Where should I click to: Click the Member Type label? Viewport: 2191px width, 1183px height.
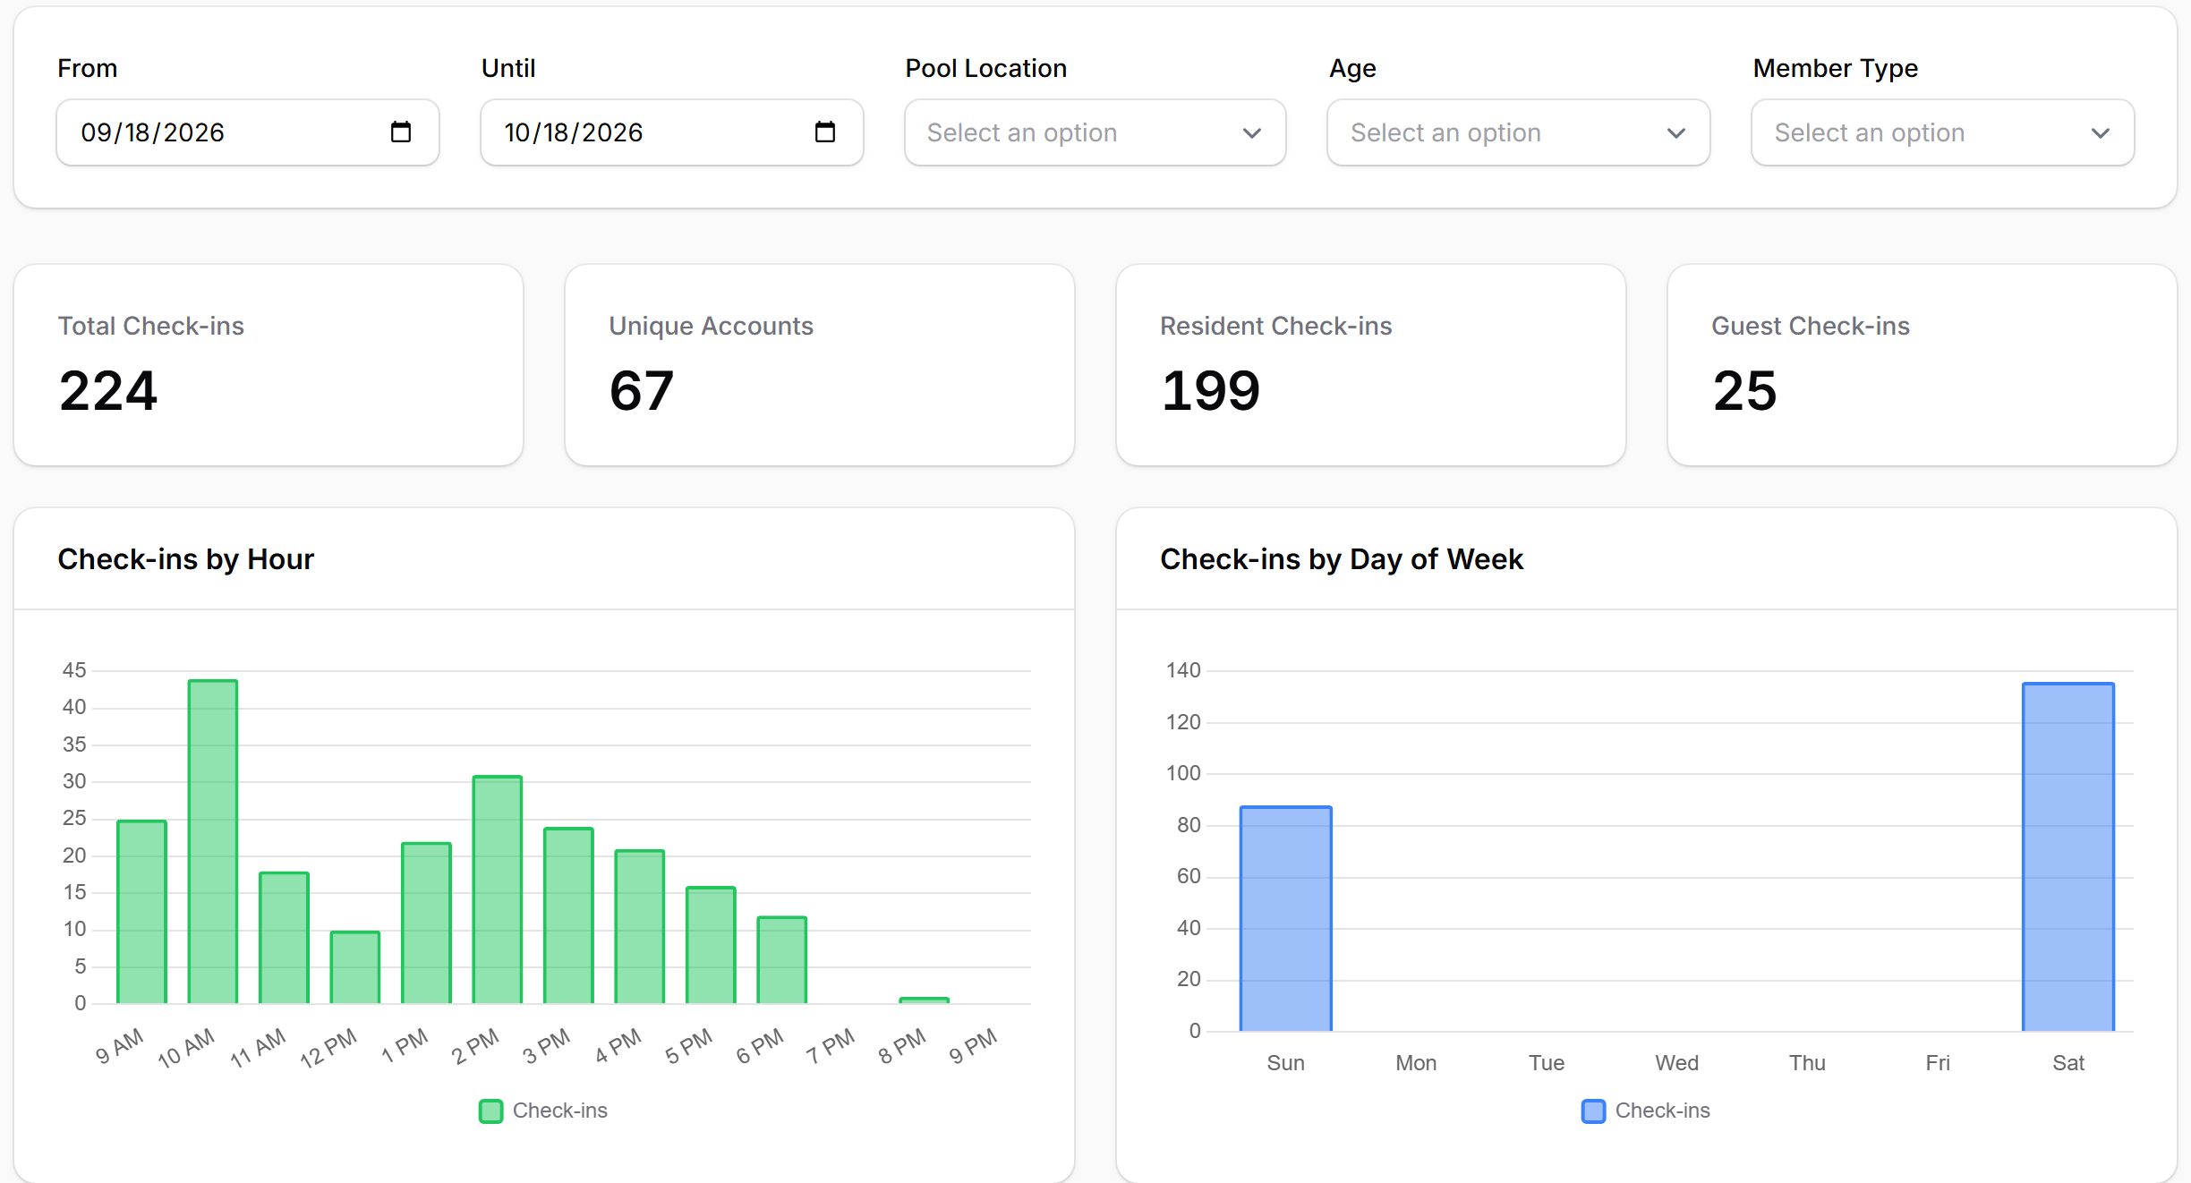click(x=1836, y=68)
